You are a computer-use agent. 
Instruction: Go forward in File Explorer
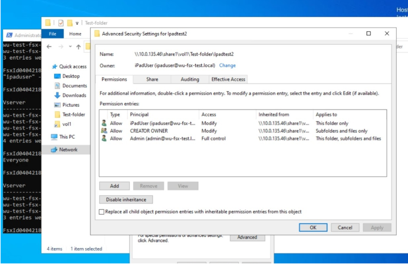tap(61, 47)
